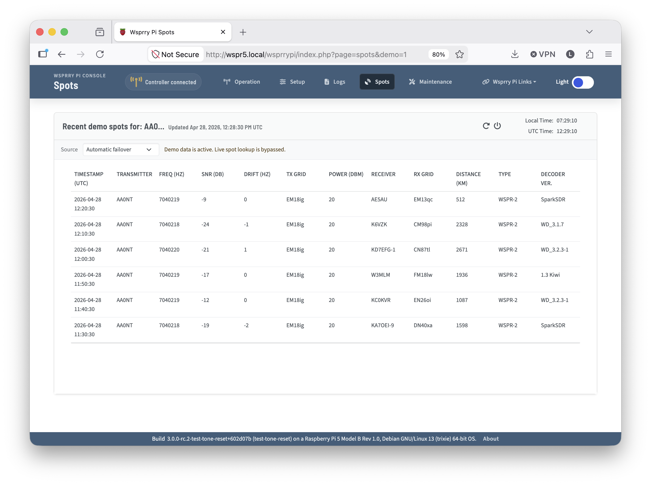Click the Recent demo spots heading

(113, 126)
